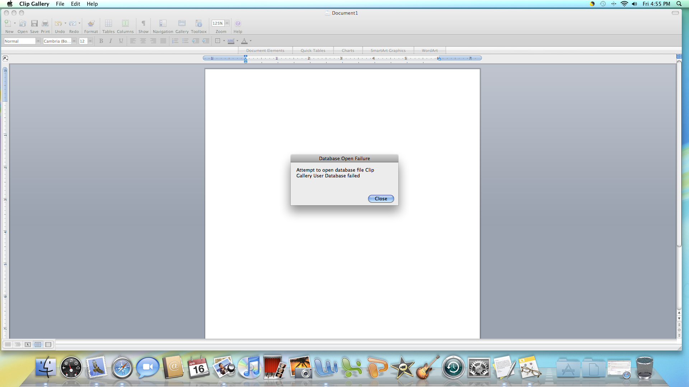Screen dimensions: 689x387
Task: Align text left
Action: [133, 41]
